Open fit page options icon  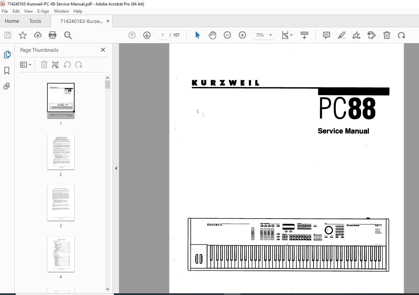287,35
